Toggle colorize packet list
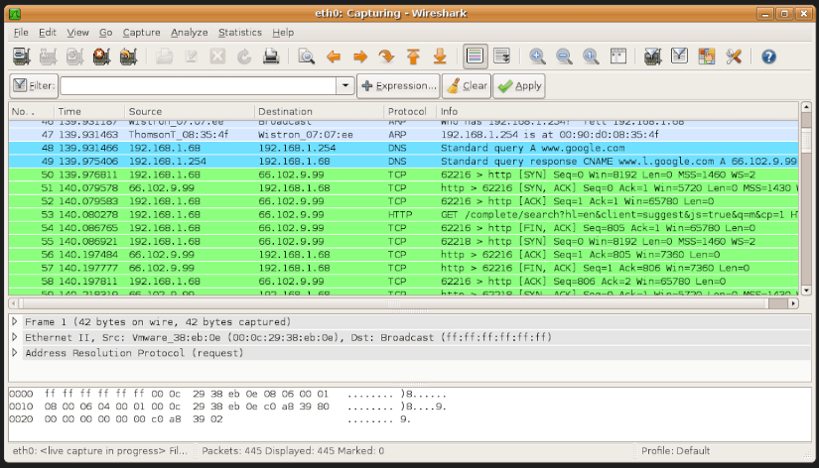819x468 pixels. (x=476, y=57)
